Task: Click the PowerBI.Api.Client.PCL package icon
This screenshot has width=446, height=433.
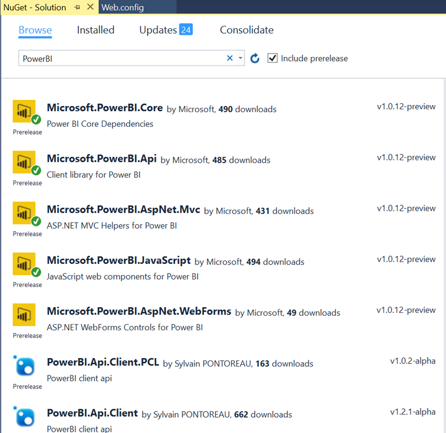Action: pyautogui.click(x=24, y=366)
